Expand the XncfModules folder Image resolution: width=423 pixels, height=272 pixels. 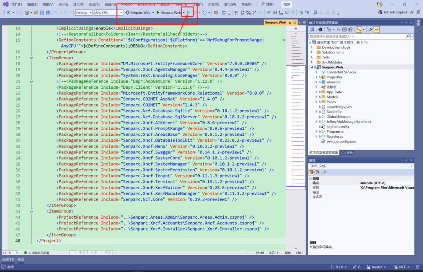click(312, 62)
